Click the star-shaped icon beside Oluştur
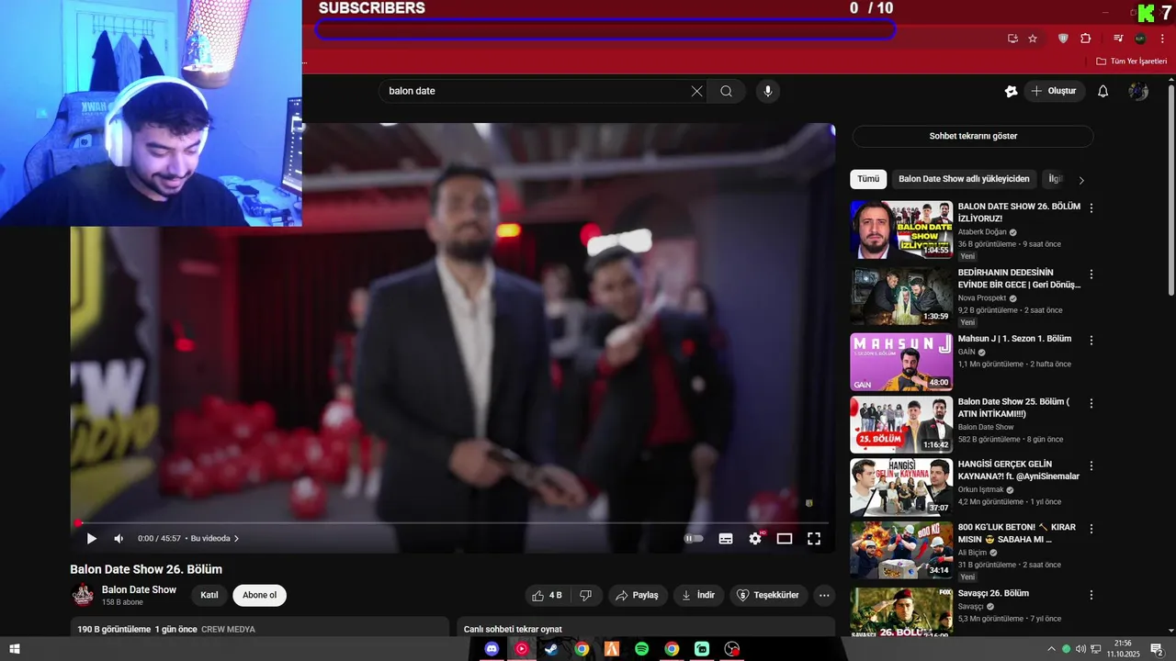The image size is (1176, 661). [x=1011, y=91]
